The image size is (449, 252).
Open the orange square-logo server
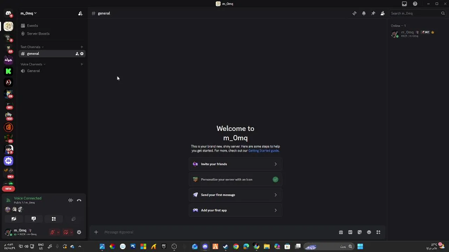tap(8, 127)
